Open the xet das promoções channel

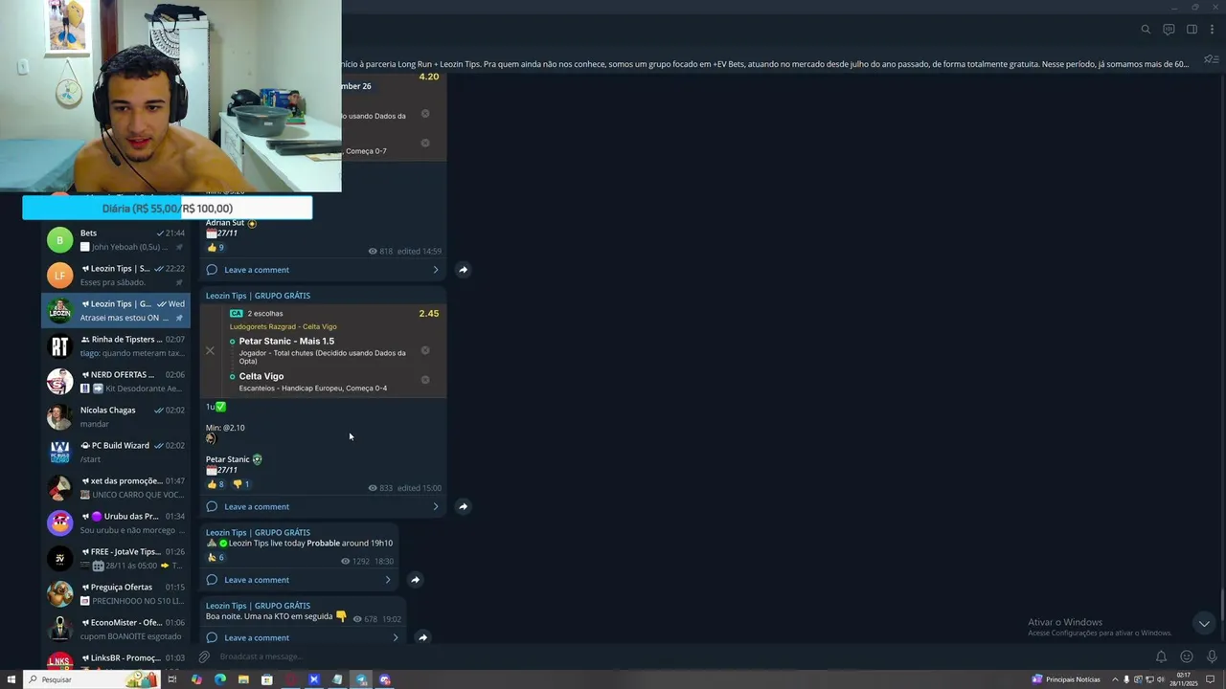pos(116,487)
